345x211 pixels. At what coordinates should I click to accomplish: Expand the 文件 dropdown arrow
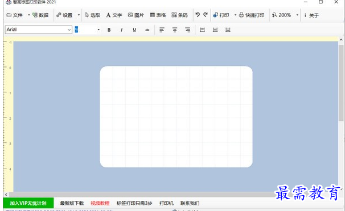[29, 15]
